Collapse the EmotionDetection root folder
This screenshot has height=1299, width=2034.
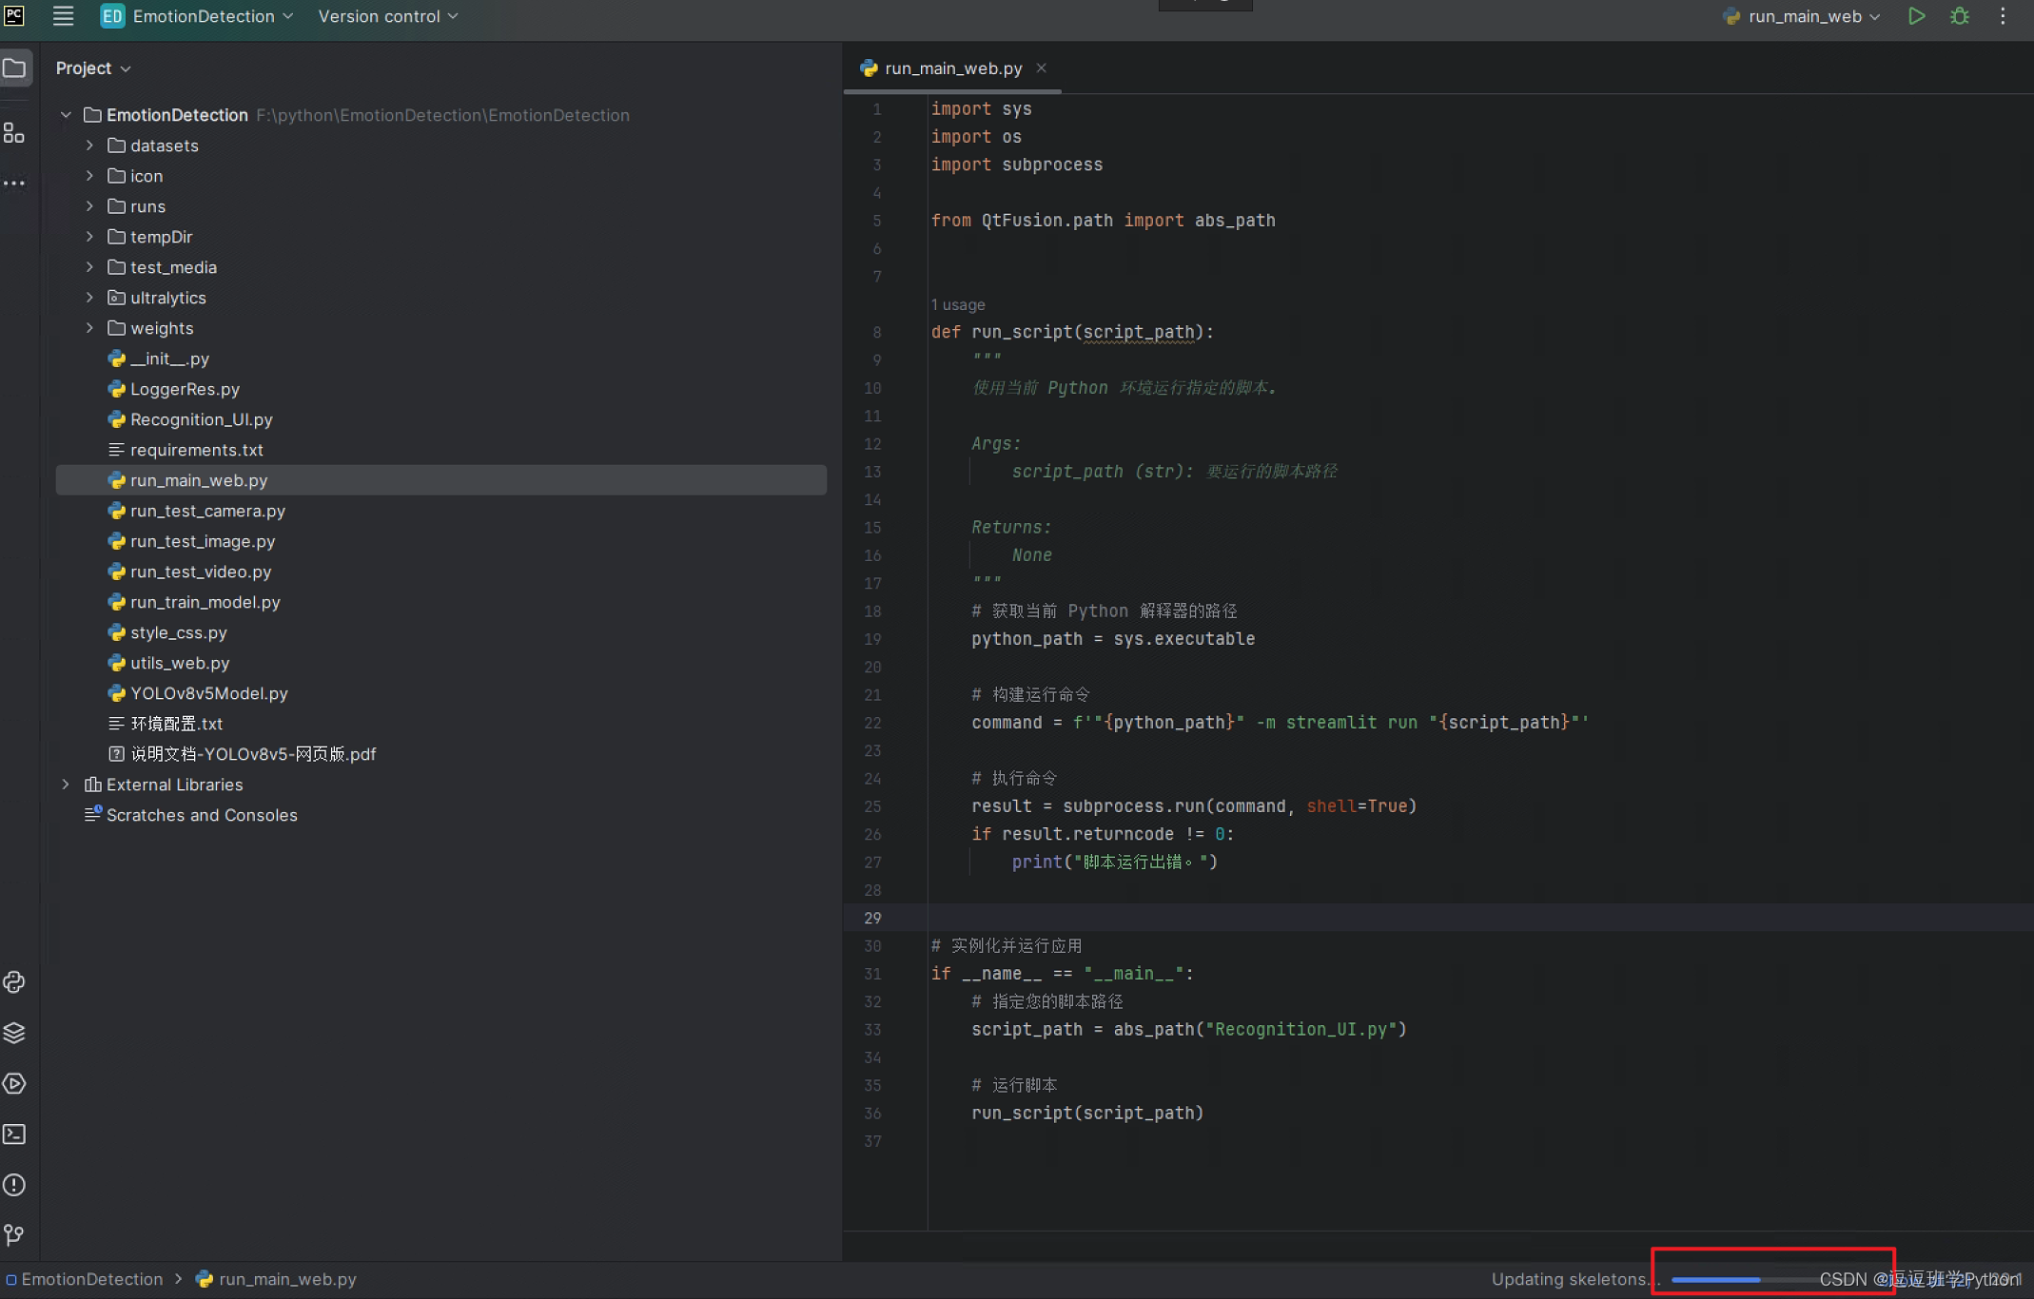pyautogui.click(x=66, y=115)
